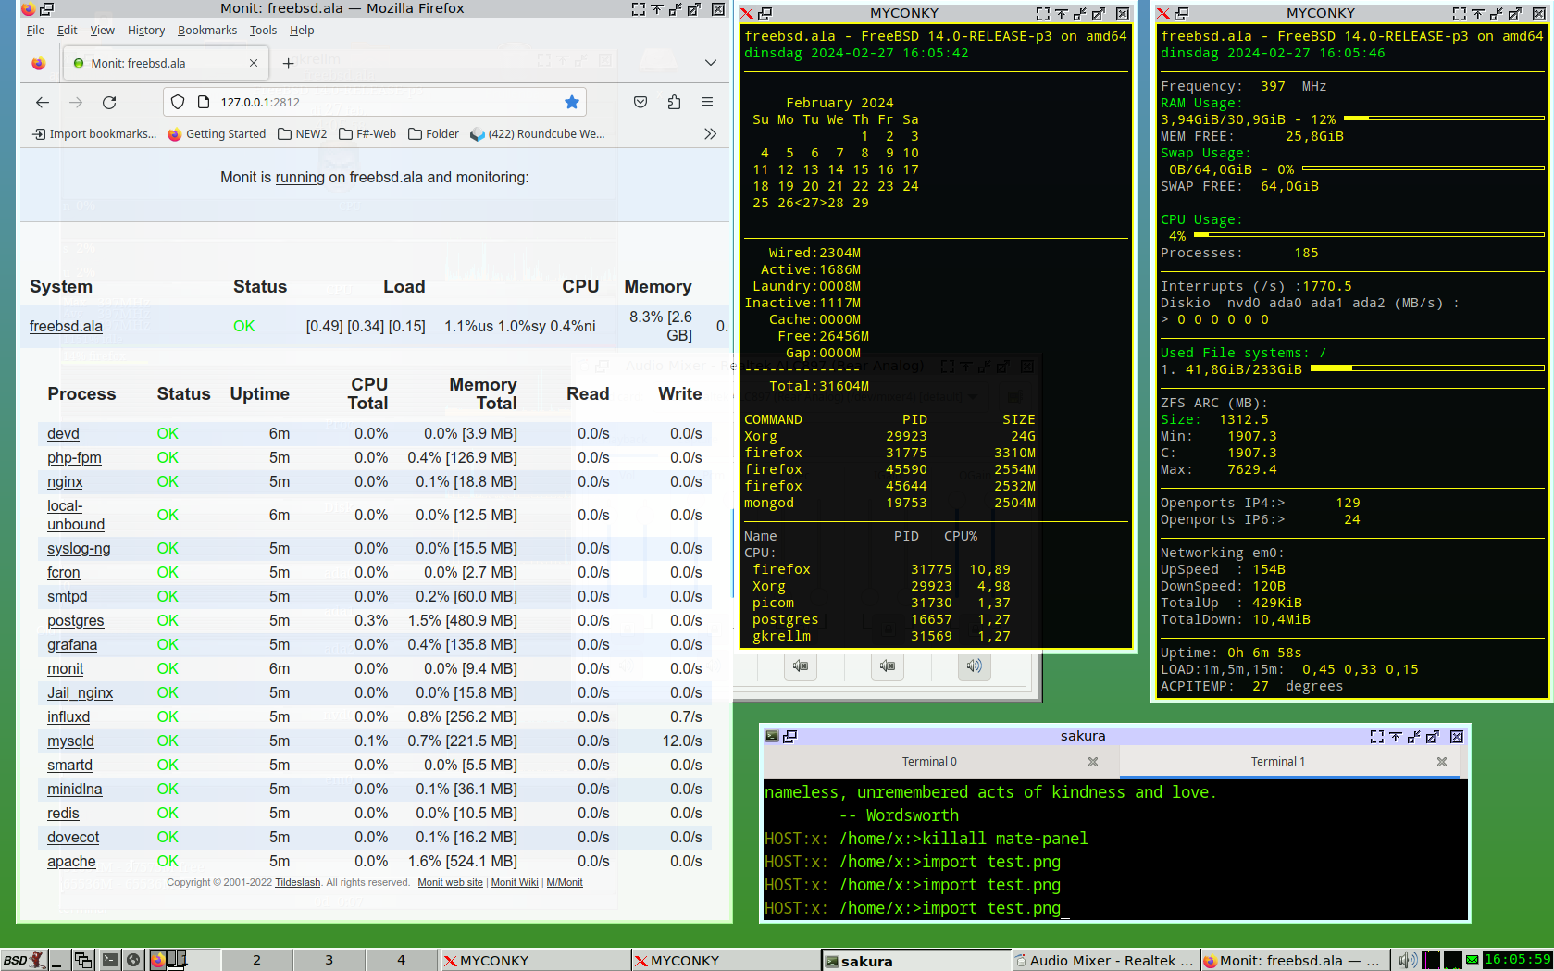1554x971 pixels.
Task: Click second muted speaker in Audio Mixer
Action: 888,666
